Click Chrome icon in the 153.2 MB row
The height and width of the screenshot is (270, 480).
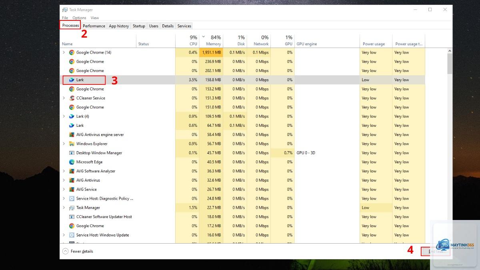coord(72,89)
